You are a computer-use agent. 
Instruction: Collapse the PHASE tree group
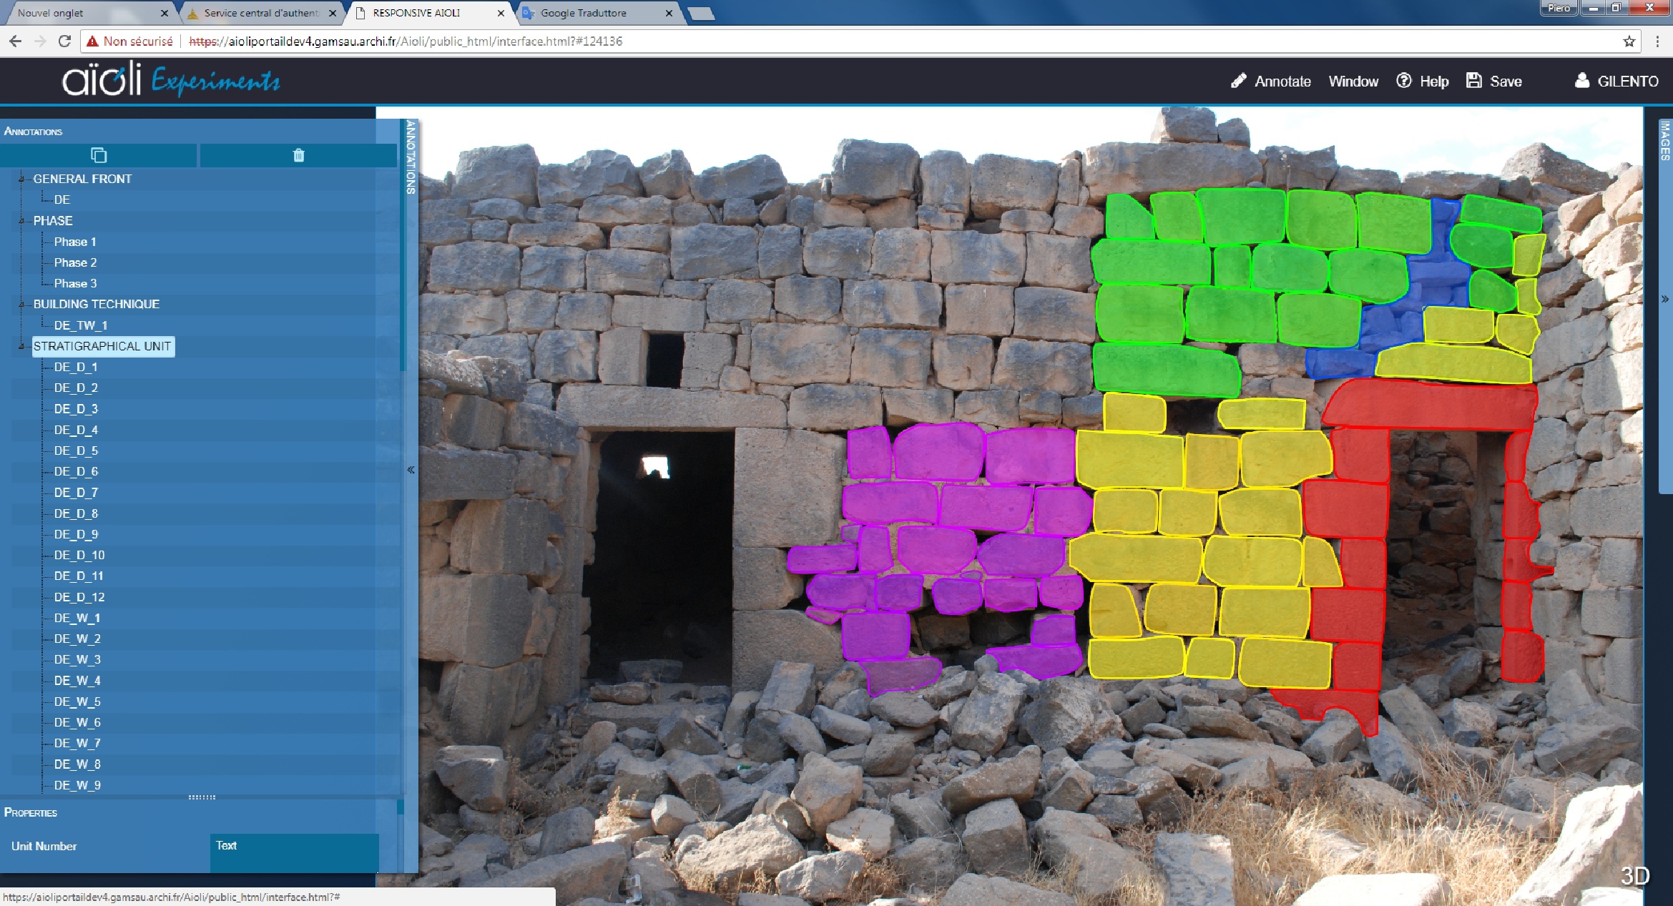21,221
